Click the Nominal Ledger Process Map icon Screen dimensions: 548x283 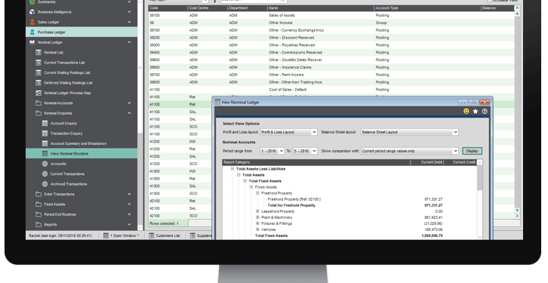tap(38, 93)
